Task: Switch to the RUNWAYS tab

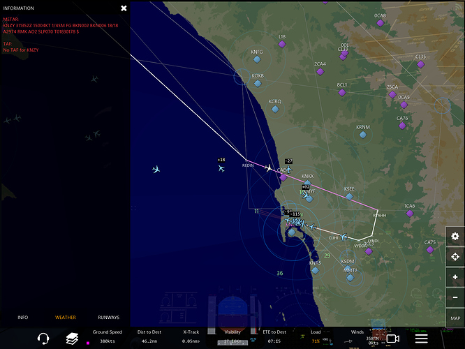Action: tap(108, 318)
